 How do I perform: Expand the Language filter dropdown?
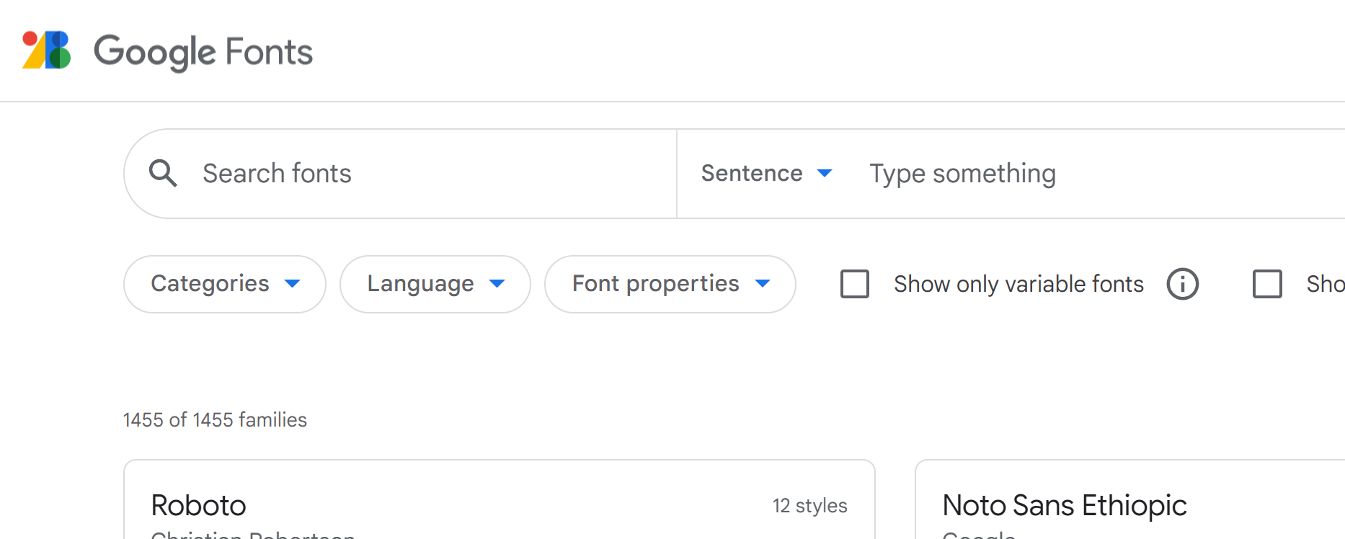tap(435, 284)
